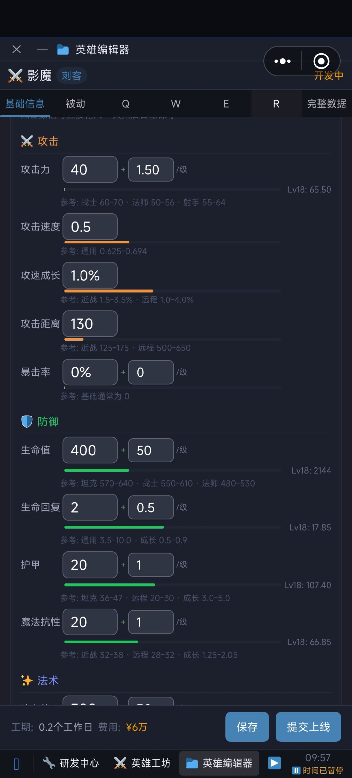The width and height of the screenshot is (352, 778).
Task: Switch to the 被动 tab
Action: click(x=76, y=104)
